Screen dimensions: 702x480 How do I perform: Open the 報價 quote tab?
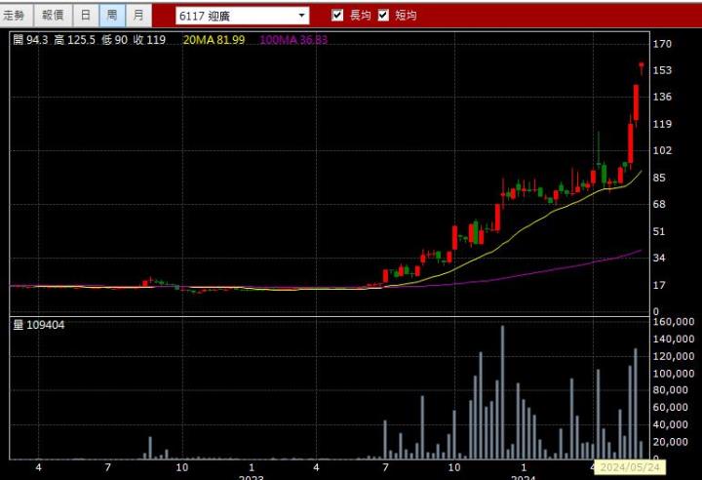(53, 15)
